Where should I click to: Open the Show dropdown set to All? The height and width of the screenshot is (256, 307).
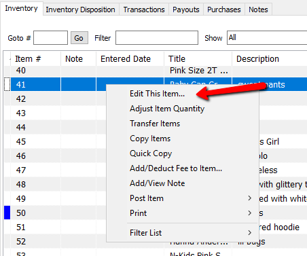click(x=267, y=37)
